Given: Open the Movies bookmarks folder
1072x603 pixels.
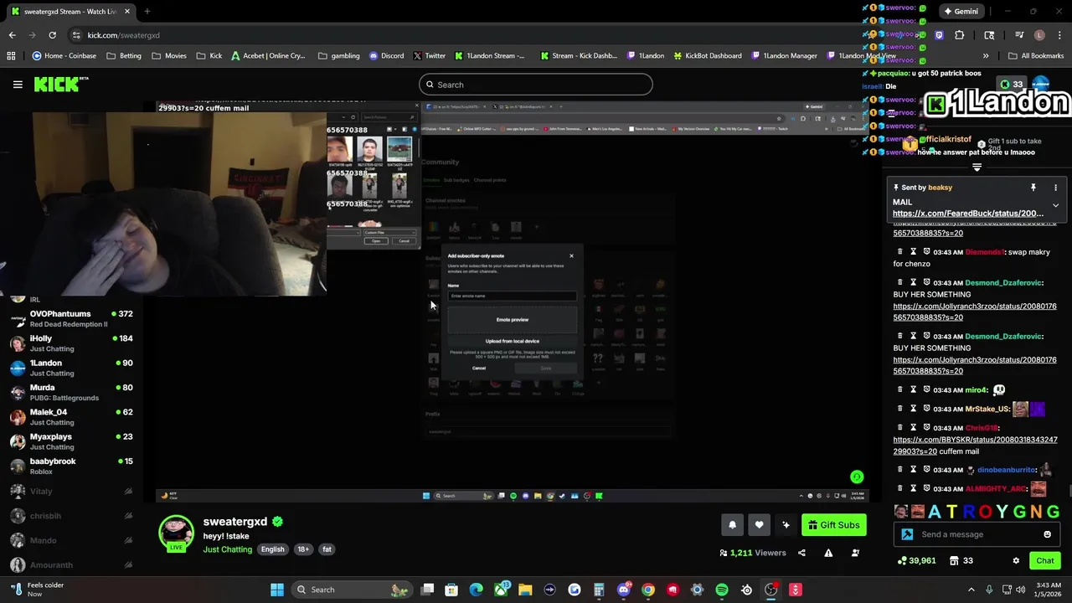Looking at the screenshot, I should (x=169, y=56).
